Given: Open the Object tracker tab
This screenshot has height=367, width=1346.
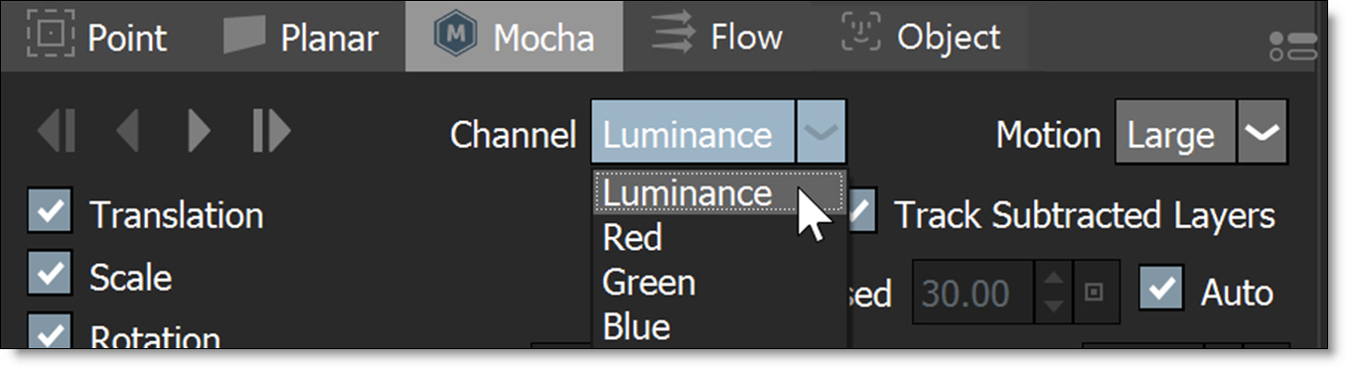Looking at the screenshot, I should pyautogui.click(x=920, y=37).
